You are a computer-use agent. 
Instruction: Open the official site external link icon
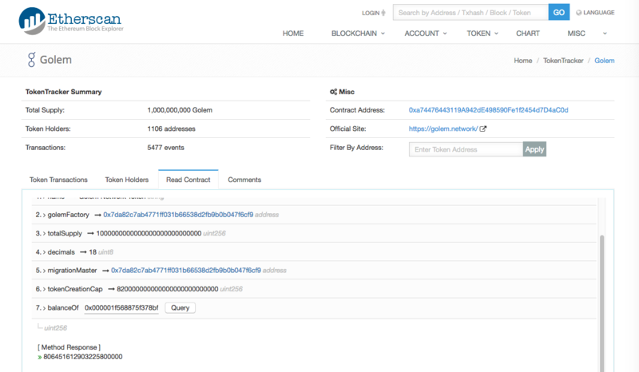483,129
